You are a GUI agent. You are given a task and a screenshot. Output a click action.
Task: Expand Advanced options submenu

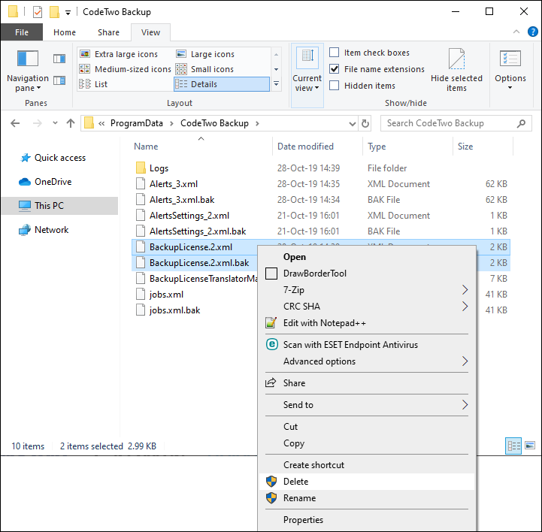point(465,361)
